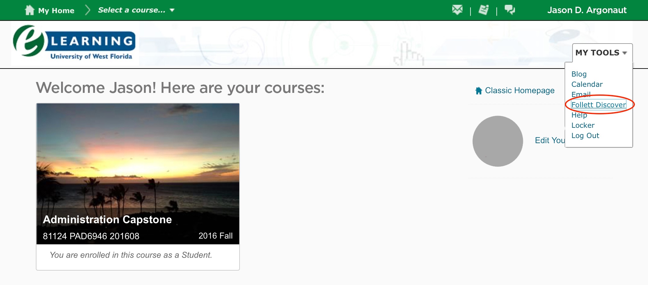Screen dimensions: 648x285
Task: Open Locker from the tools menu
Action: tap(583, 125)
